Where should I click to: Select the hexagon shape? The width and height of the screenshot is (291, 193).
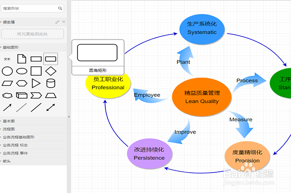pos(22,83)
